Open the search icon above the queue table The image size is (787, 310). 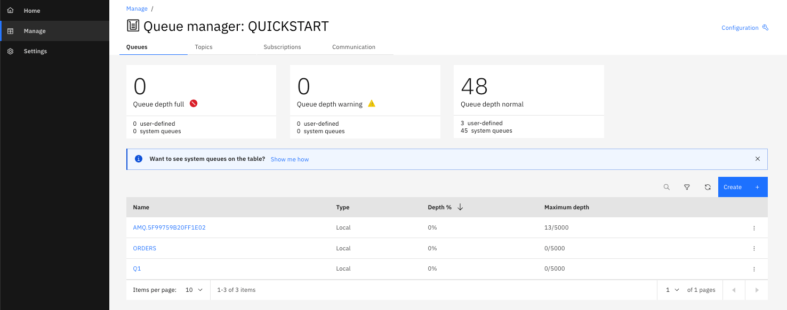click(x=666, y=187)
